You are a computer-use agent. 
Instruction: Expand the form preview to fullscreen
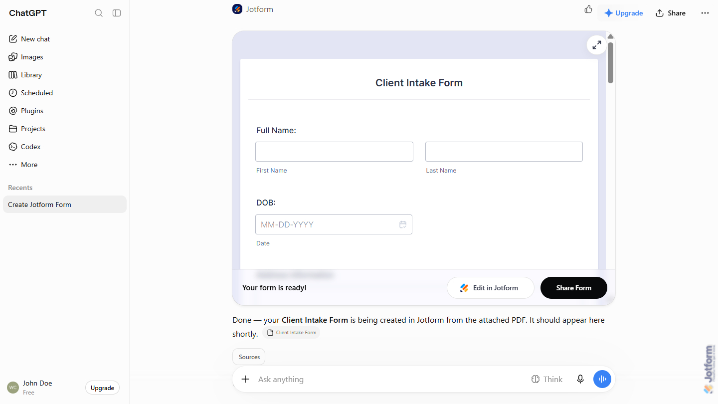click(x=596, y=45)
